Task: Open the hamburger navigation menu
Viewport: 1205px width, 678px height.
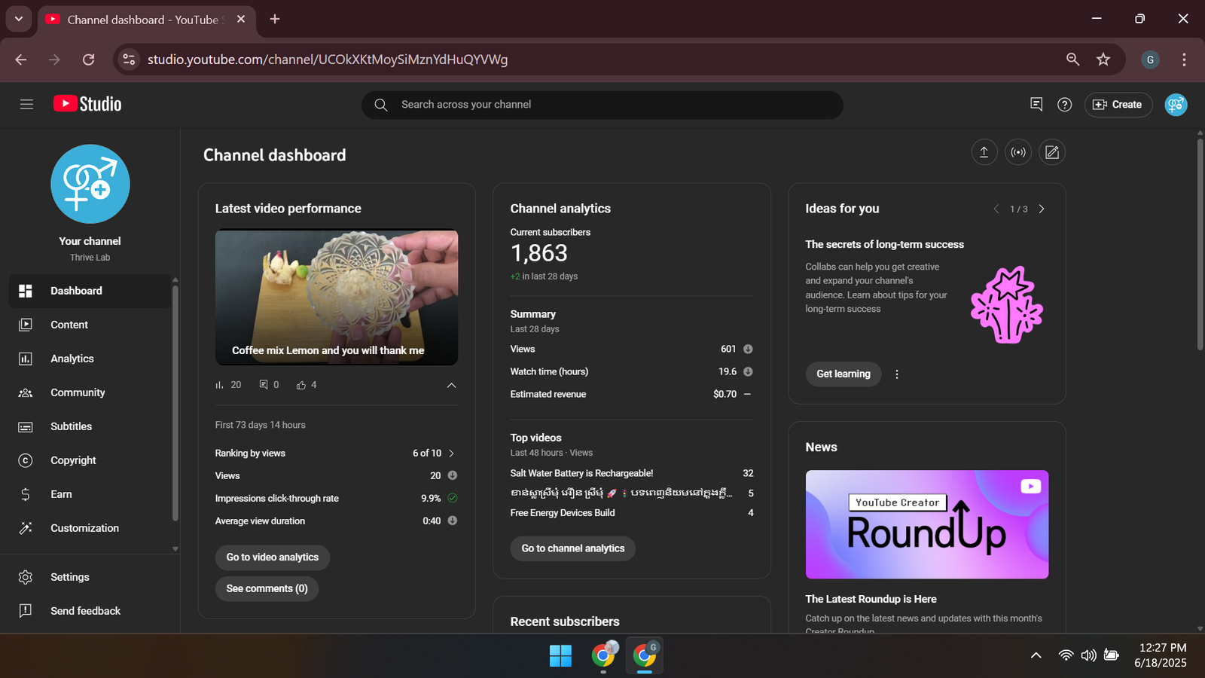Action: [26, 104]
